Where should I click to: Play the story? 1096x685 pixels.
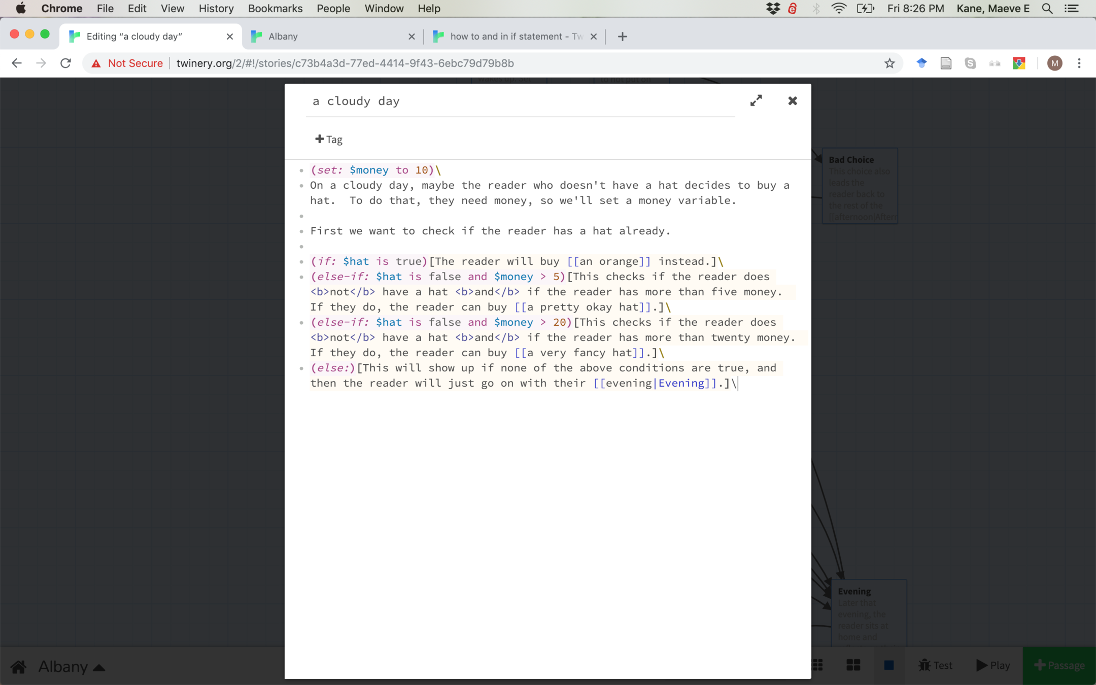pos(993,665)
